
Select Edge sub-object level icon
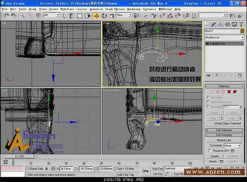pyautogui.click(x=217, y=92)
